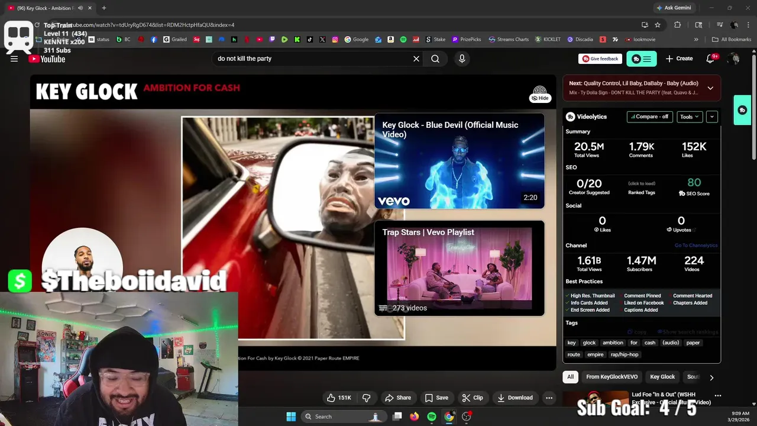Image resolution: width=757 pixels, height=426 pixels.
Task: Go to the YouTube home logo
Action: (x=47, y=59)
